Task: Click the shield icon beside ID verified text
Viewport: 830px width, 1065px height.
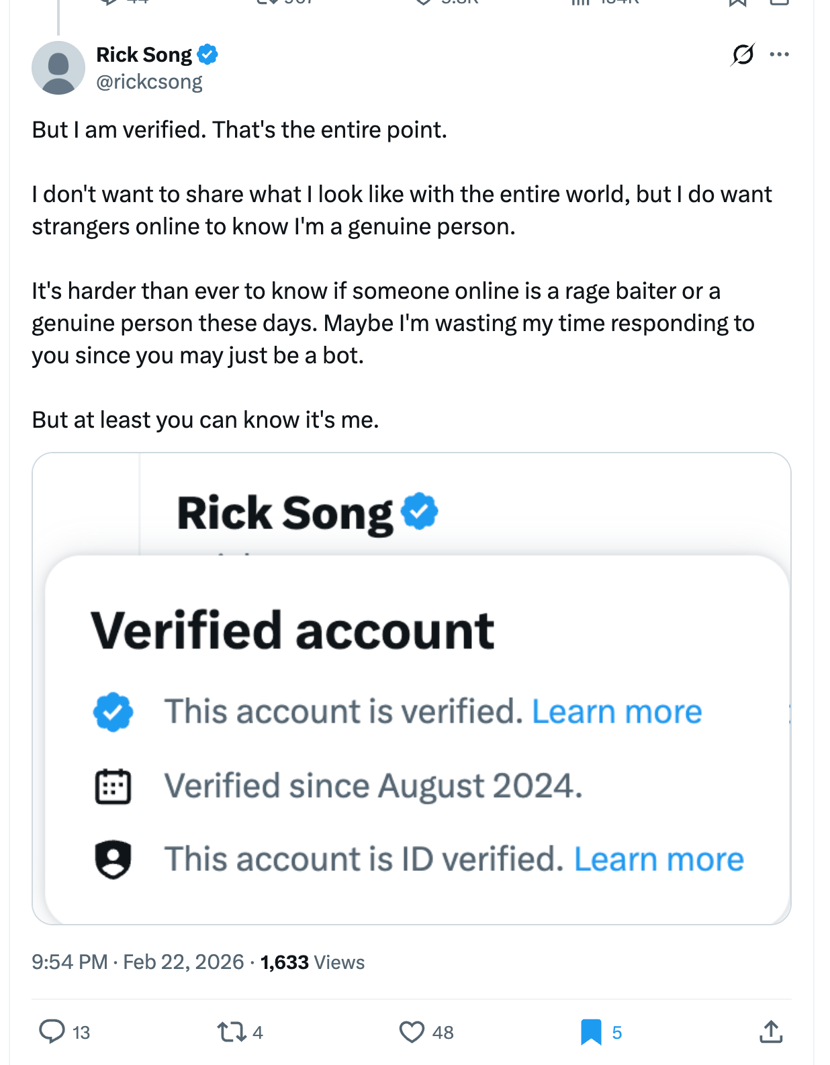Action: tap(113, 859)
